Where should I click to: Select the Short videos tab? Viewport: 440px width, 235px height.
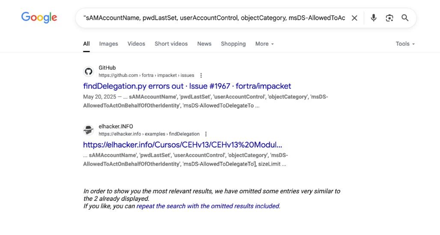tap(171, 44)
